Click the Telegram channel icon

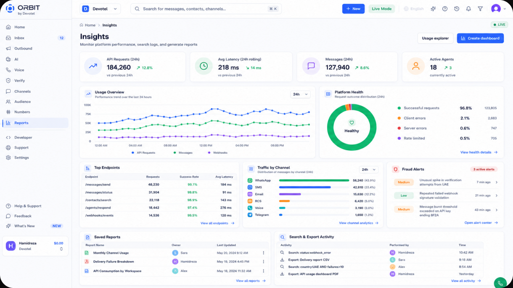(250, 215)
